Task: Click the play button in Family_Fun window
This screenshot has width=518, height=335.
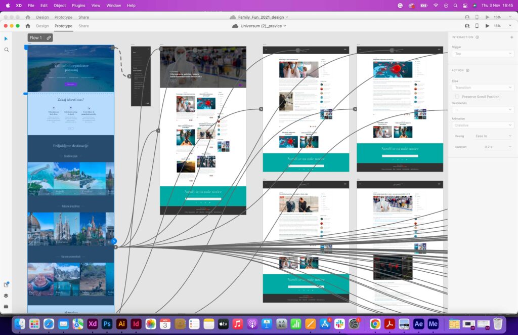Action: [487, 17]
